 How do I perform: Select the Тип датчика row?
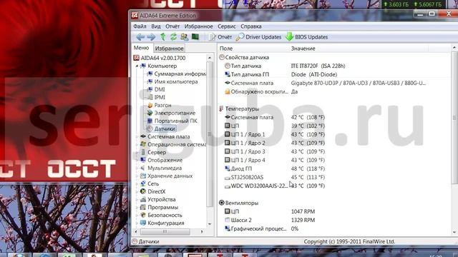click(334, 66)
